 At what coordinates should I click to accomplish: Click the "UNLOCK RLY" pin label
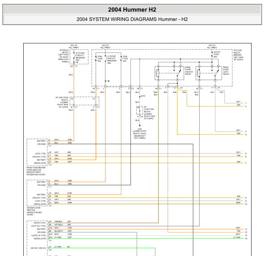click(x=40, y=223)
